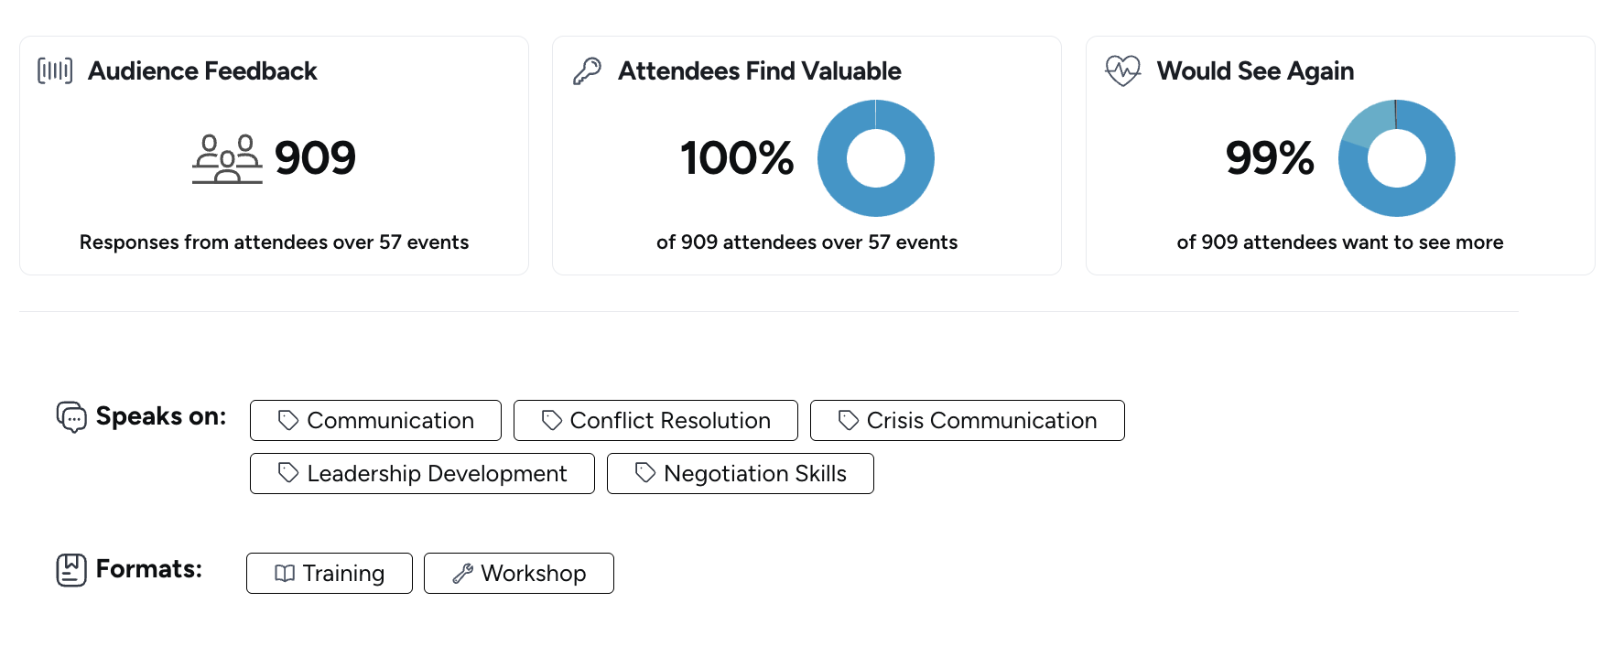Click the Formats bookmark icon
The width and height of the screenshot is (1613, 646).
pyautogui.click(x=71, y=569)
